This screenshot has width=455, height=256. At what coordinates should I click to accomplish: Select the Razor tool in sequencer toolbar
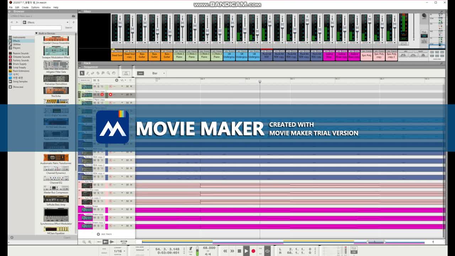point(98,73)
